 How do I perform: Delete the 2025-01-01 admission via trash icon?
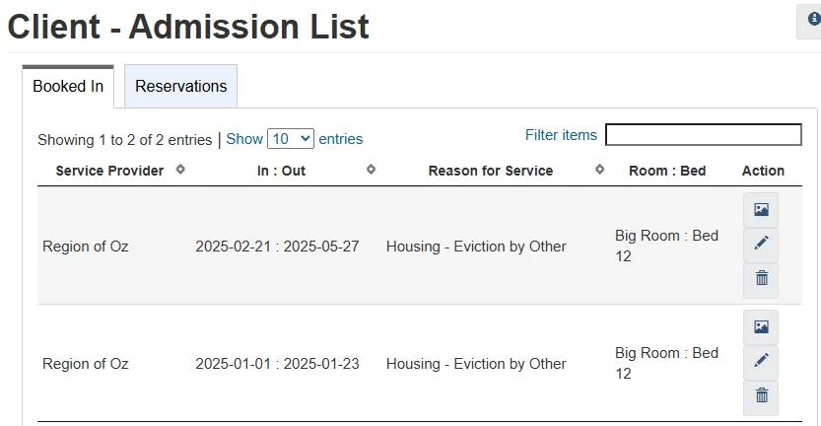click(761, 396)
